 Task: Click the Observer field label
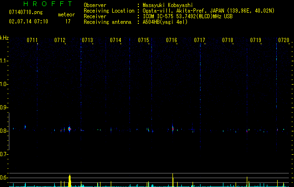[x=95, y=5]
